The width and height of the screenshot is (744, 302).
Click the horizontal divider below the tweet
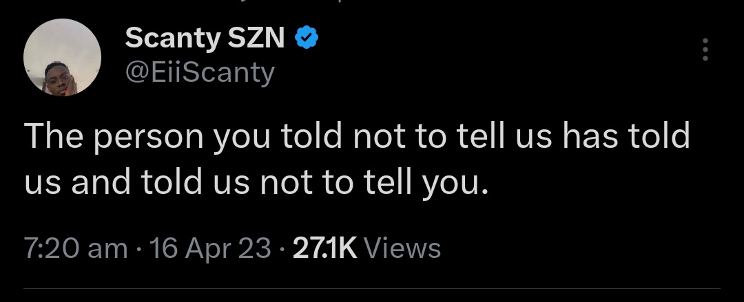click(372, 288)
